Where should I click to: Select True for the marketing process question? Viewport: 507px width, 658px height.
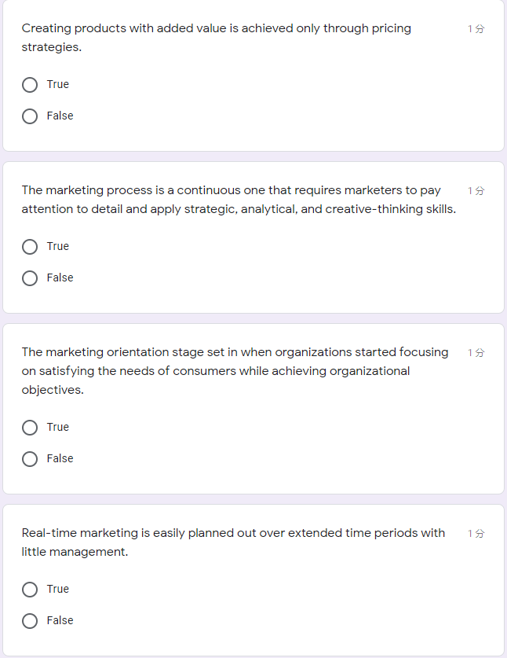point(29,246)
